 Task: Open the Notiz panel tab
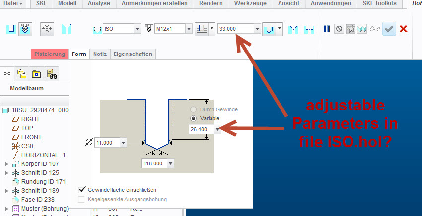pyautogui.click(x=100, y=54)
